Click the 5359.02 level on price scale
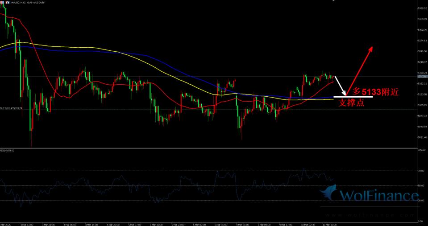 point(421,8)
